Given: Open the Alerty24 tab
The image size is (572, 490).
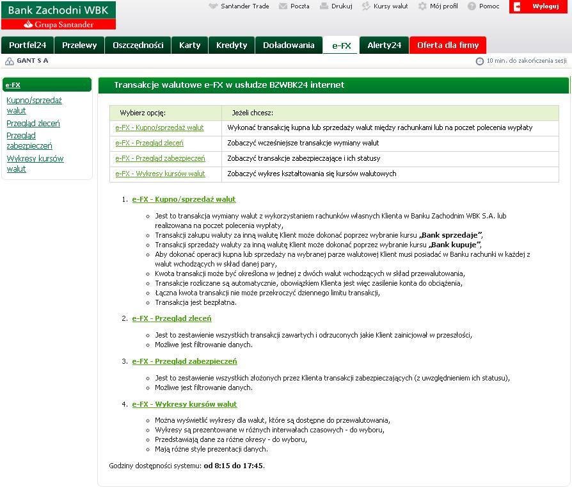Looking at the screenshot, I should tap(384, 45).
